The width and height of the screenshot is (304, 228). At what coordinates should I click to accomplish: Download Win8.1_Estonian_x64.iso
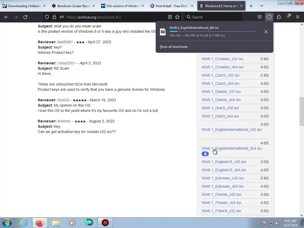pyautogui.click(x=222, y=186)
